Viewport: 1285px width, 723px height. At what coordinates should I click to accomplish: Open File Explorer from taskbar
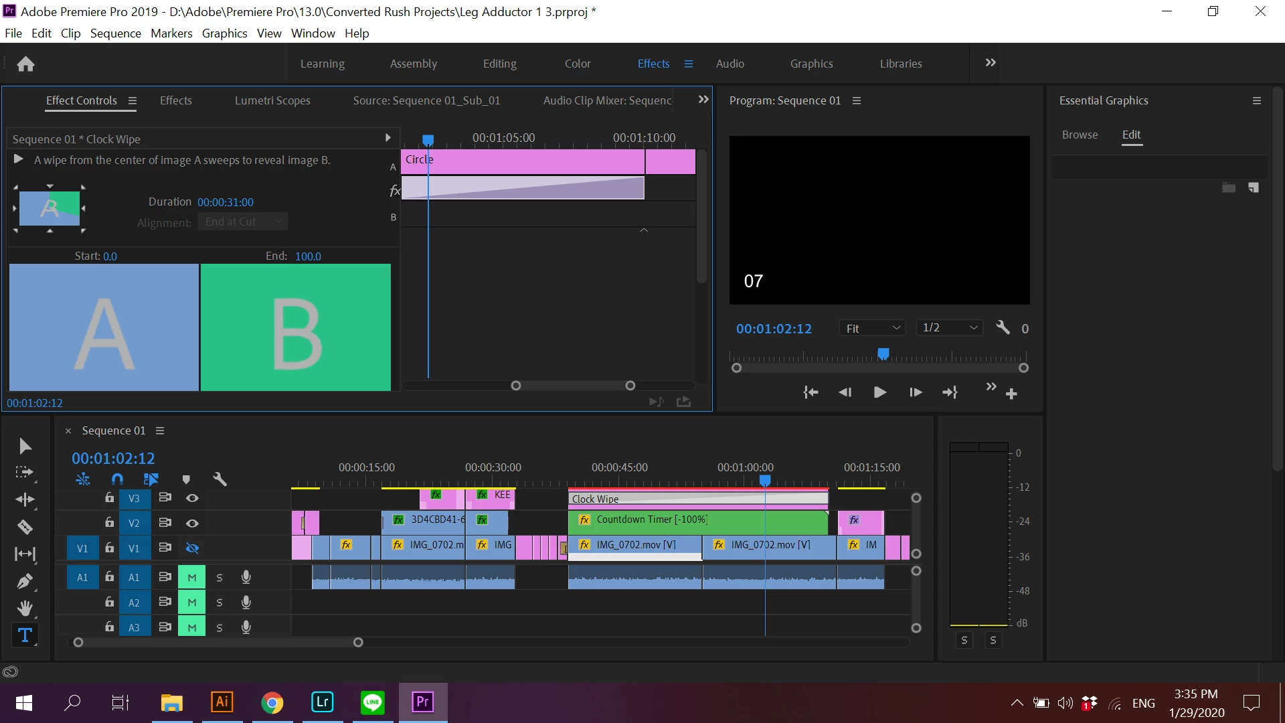click(172, 702)
